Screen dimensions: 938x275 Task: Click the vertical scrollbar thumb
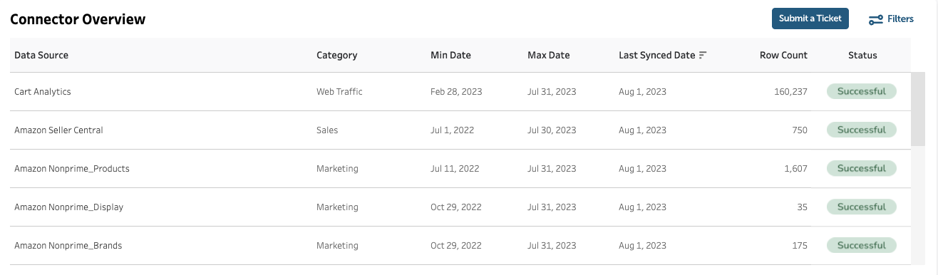tap(918, 108)
